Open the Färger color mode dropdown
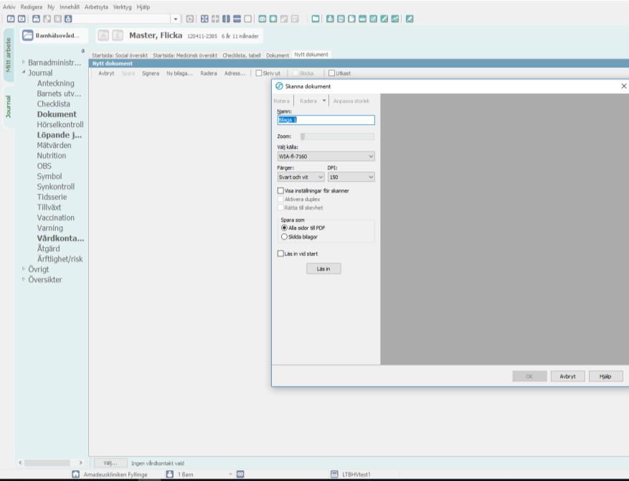Image resolution: width=629 pixels, height=481 pixels. (x=301, y=177)
